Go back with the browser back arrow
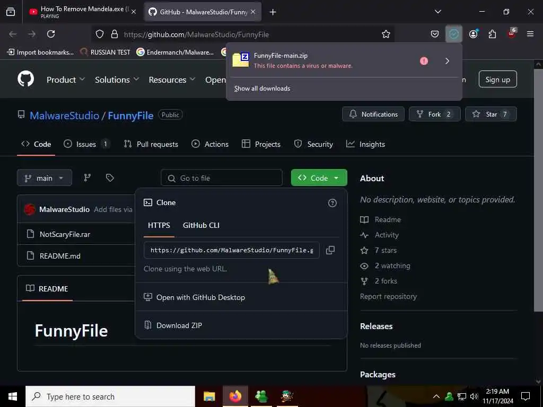Screen dimensions: 543x407 click(x=13, y=34)
